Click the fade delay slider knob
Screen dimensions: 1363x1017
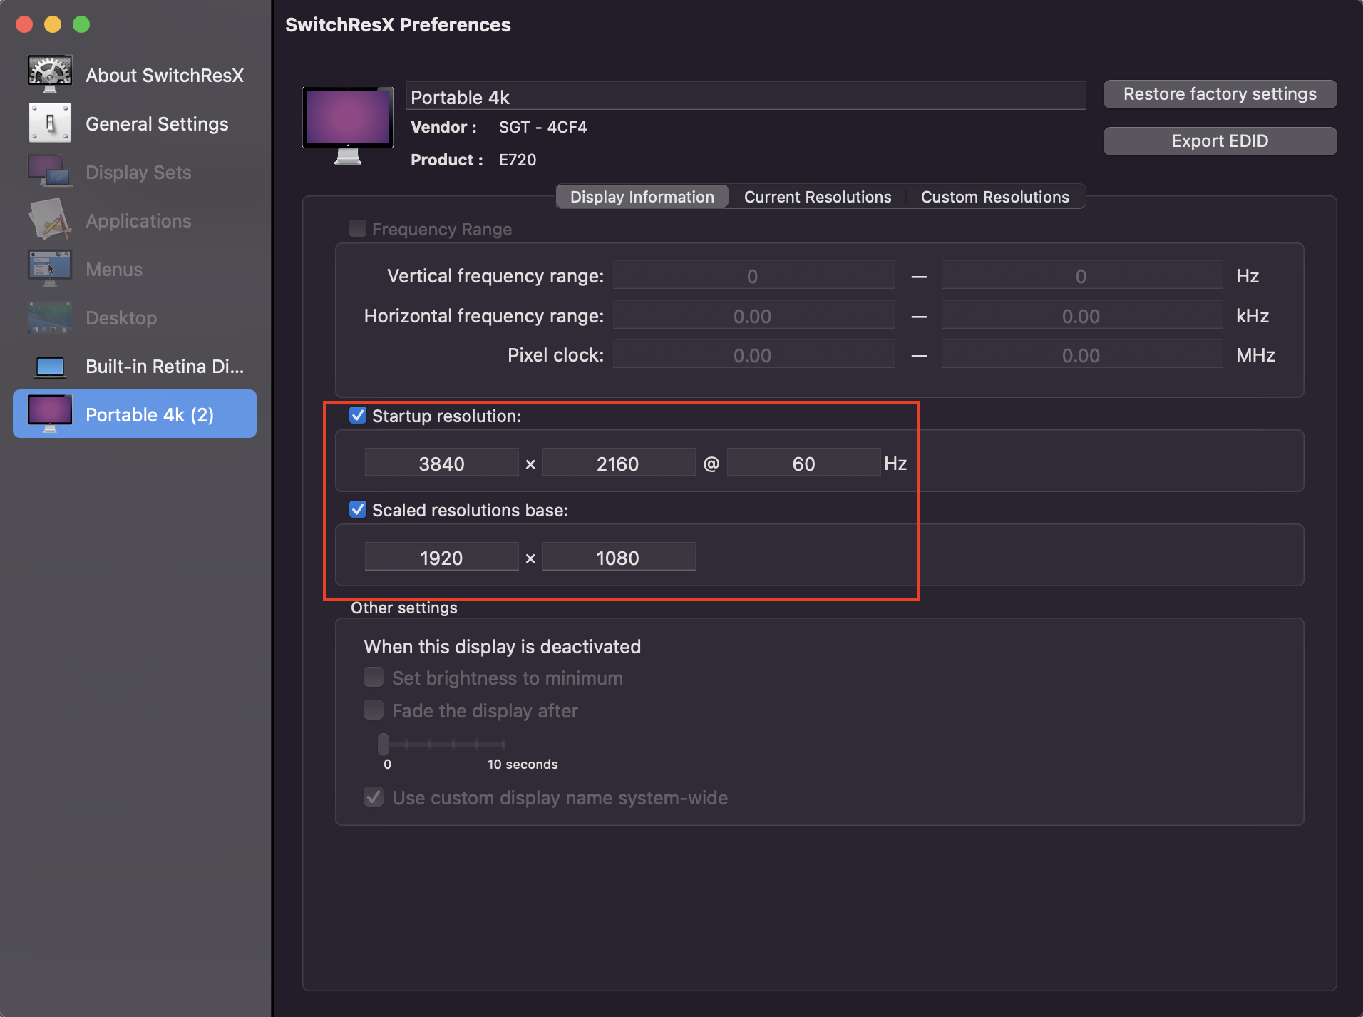tap(384, 744)
